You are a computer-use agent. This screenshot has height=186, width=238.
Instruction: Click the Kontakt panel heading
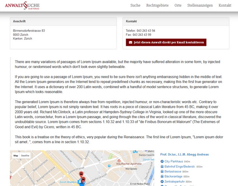(x=131, y=21)
